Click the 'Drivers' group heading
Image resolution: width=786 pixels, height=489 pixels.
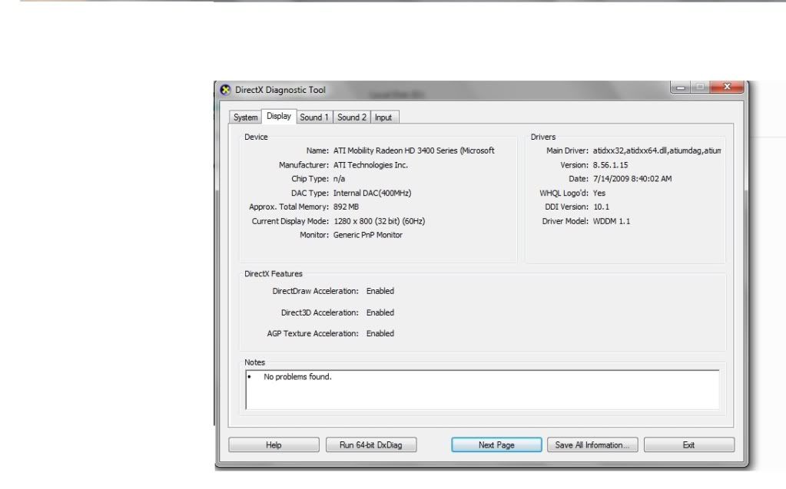coord(543,137)
